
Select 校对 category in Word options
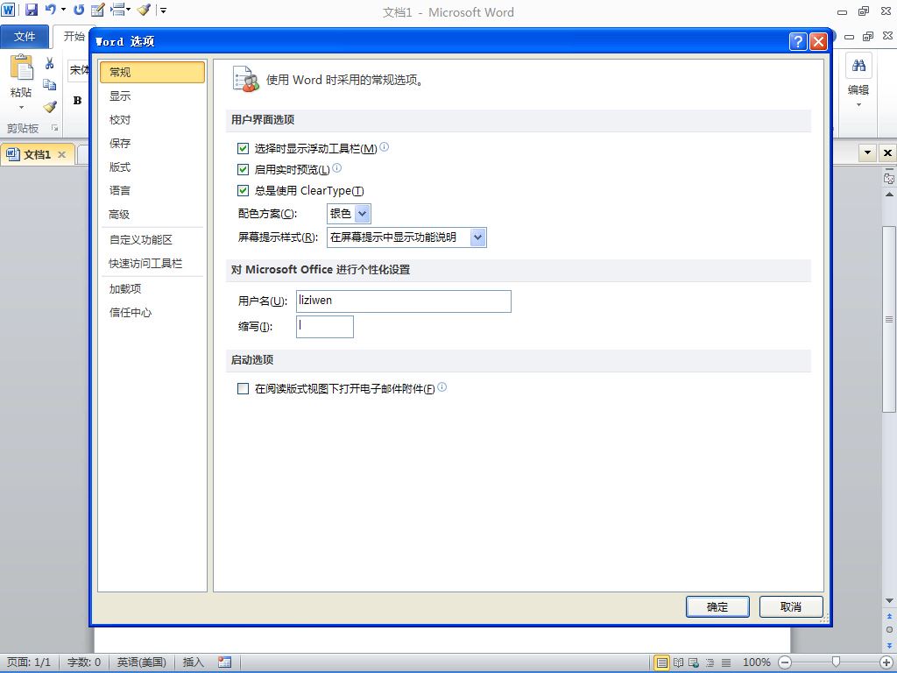152,119
